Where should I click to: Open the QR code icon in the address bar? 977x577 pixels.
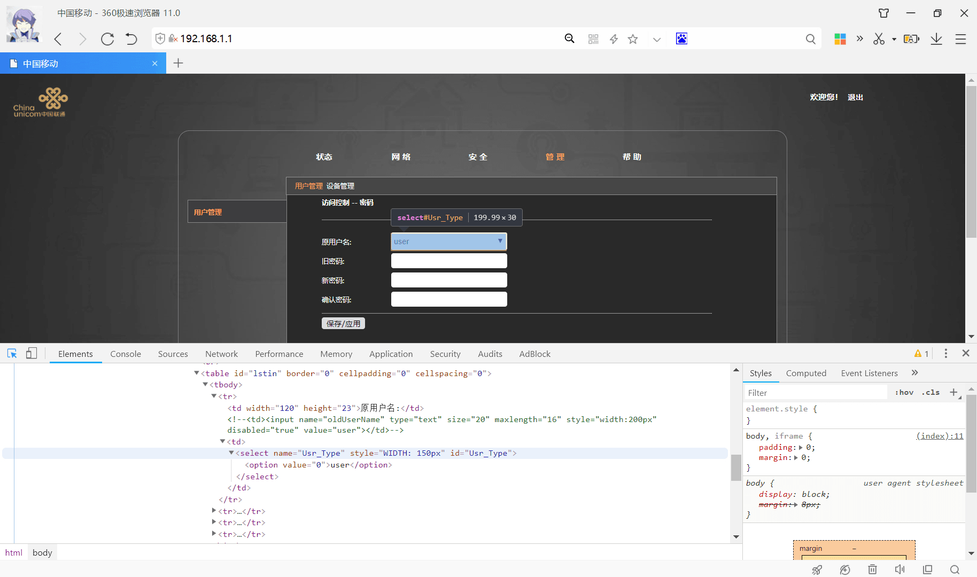593,39
